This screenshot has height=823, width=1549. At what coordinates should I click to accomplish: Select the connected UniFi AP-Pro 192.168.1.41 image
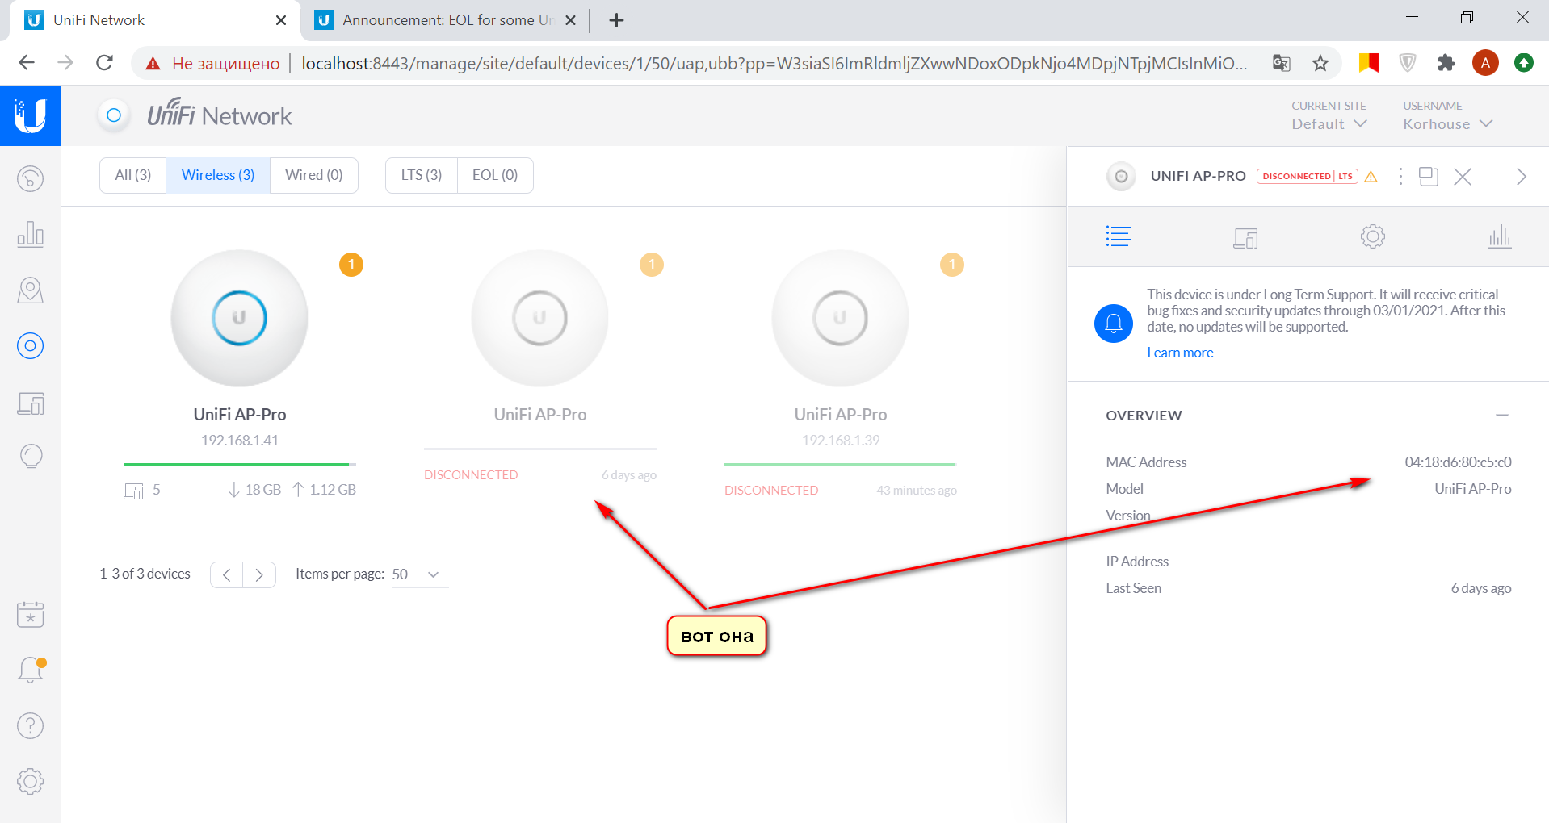click(x=239, y=318)
